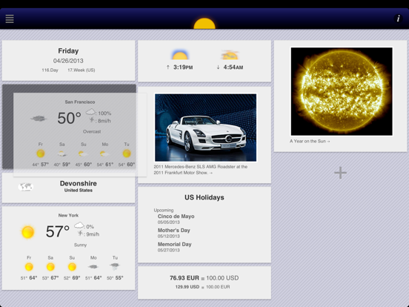Viewport: 409px width, 307px height.
Task: Tap the 116.Day label
Action: pos(50,70)
